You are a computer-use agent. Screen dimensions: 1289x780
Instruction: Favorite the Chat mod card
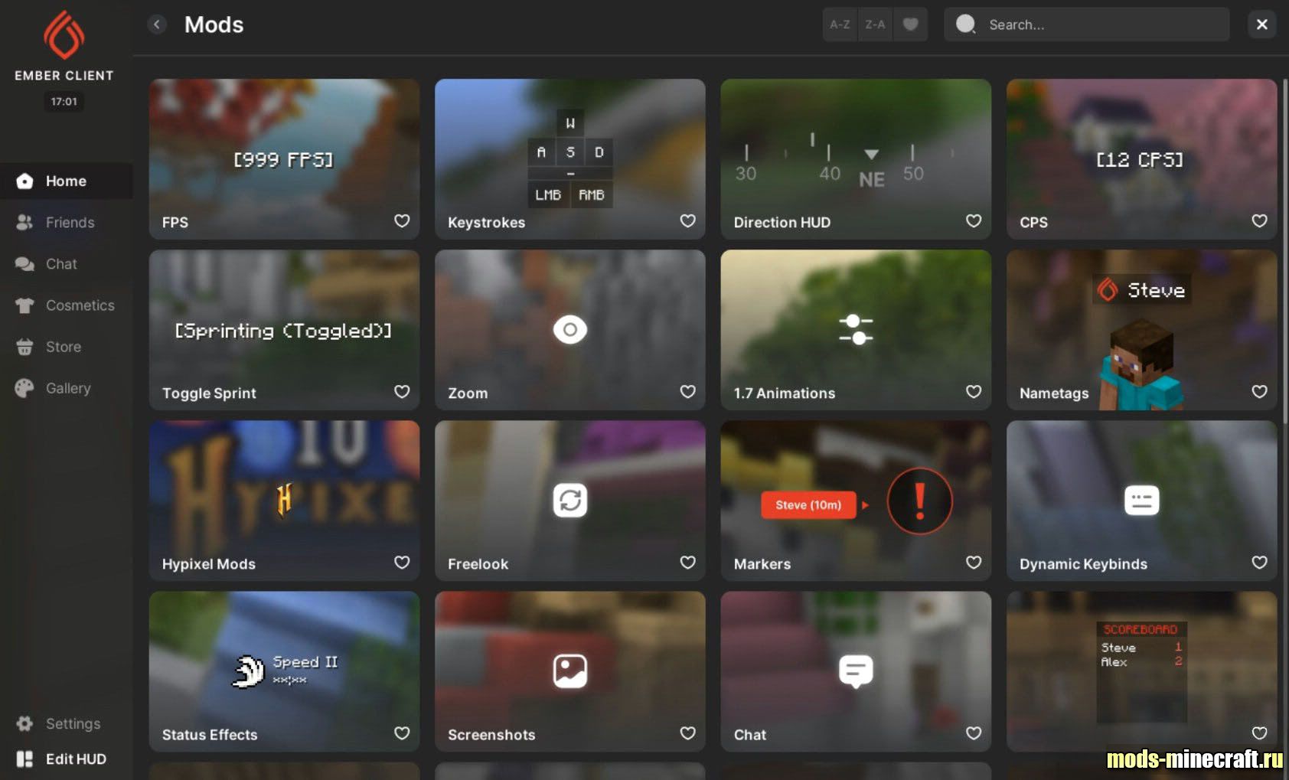coord(974,733)
